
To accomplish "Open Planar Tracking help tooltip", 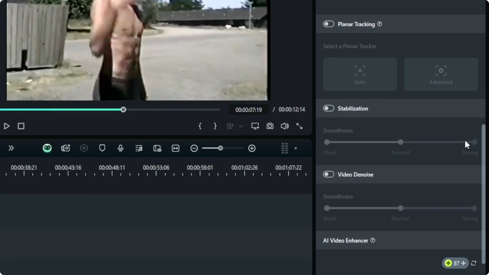I will click(x=379, y=24).
